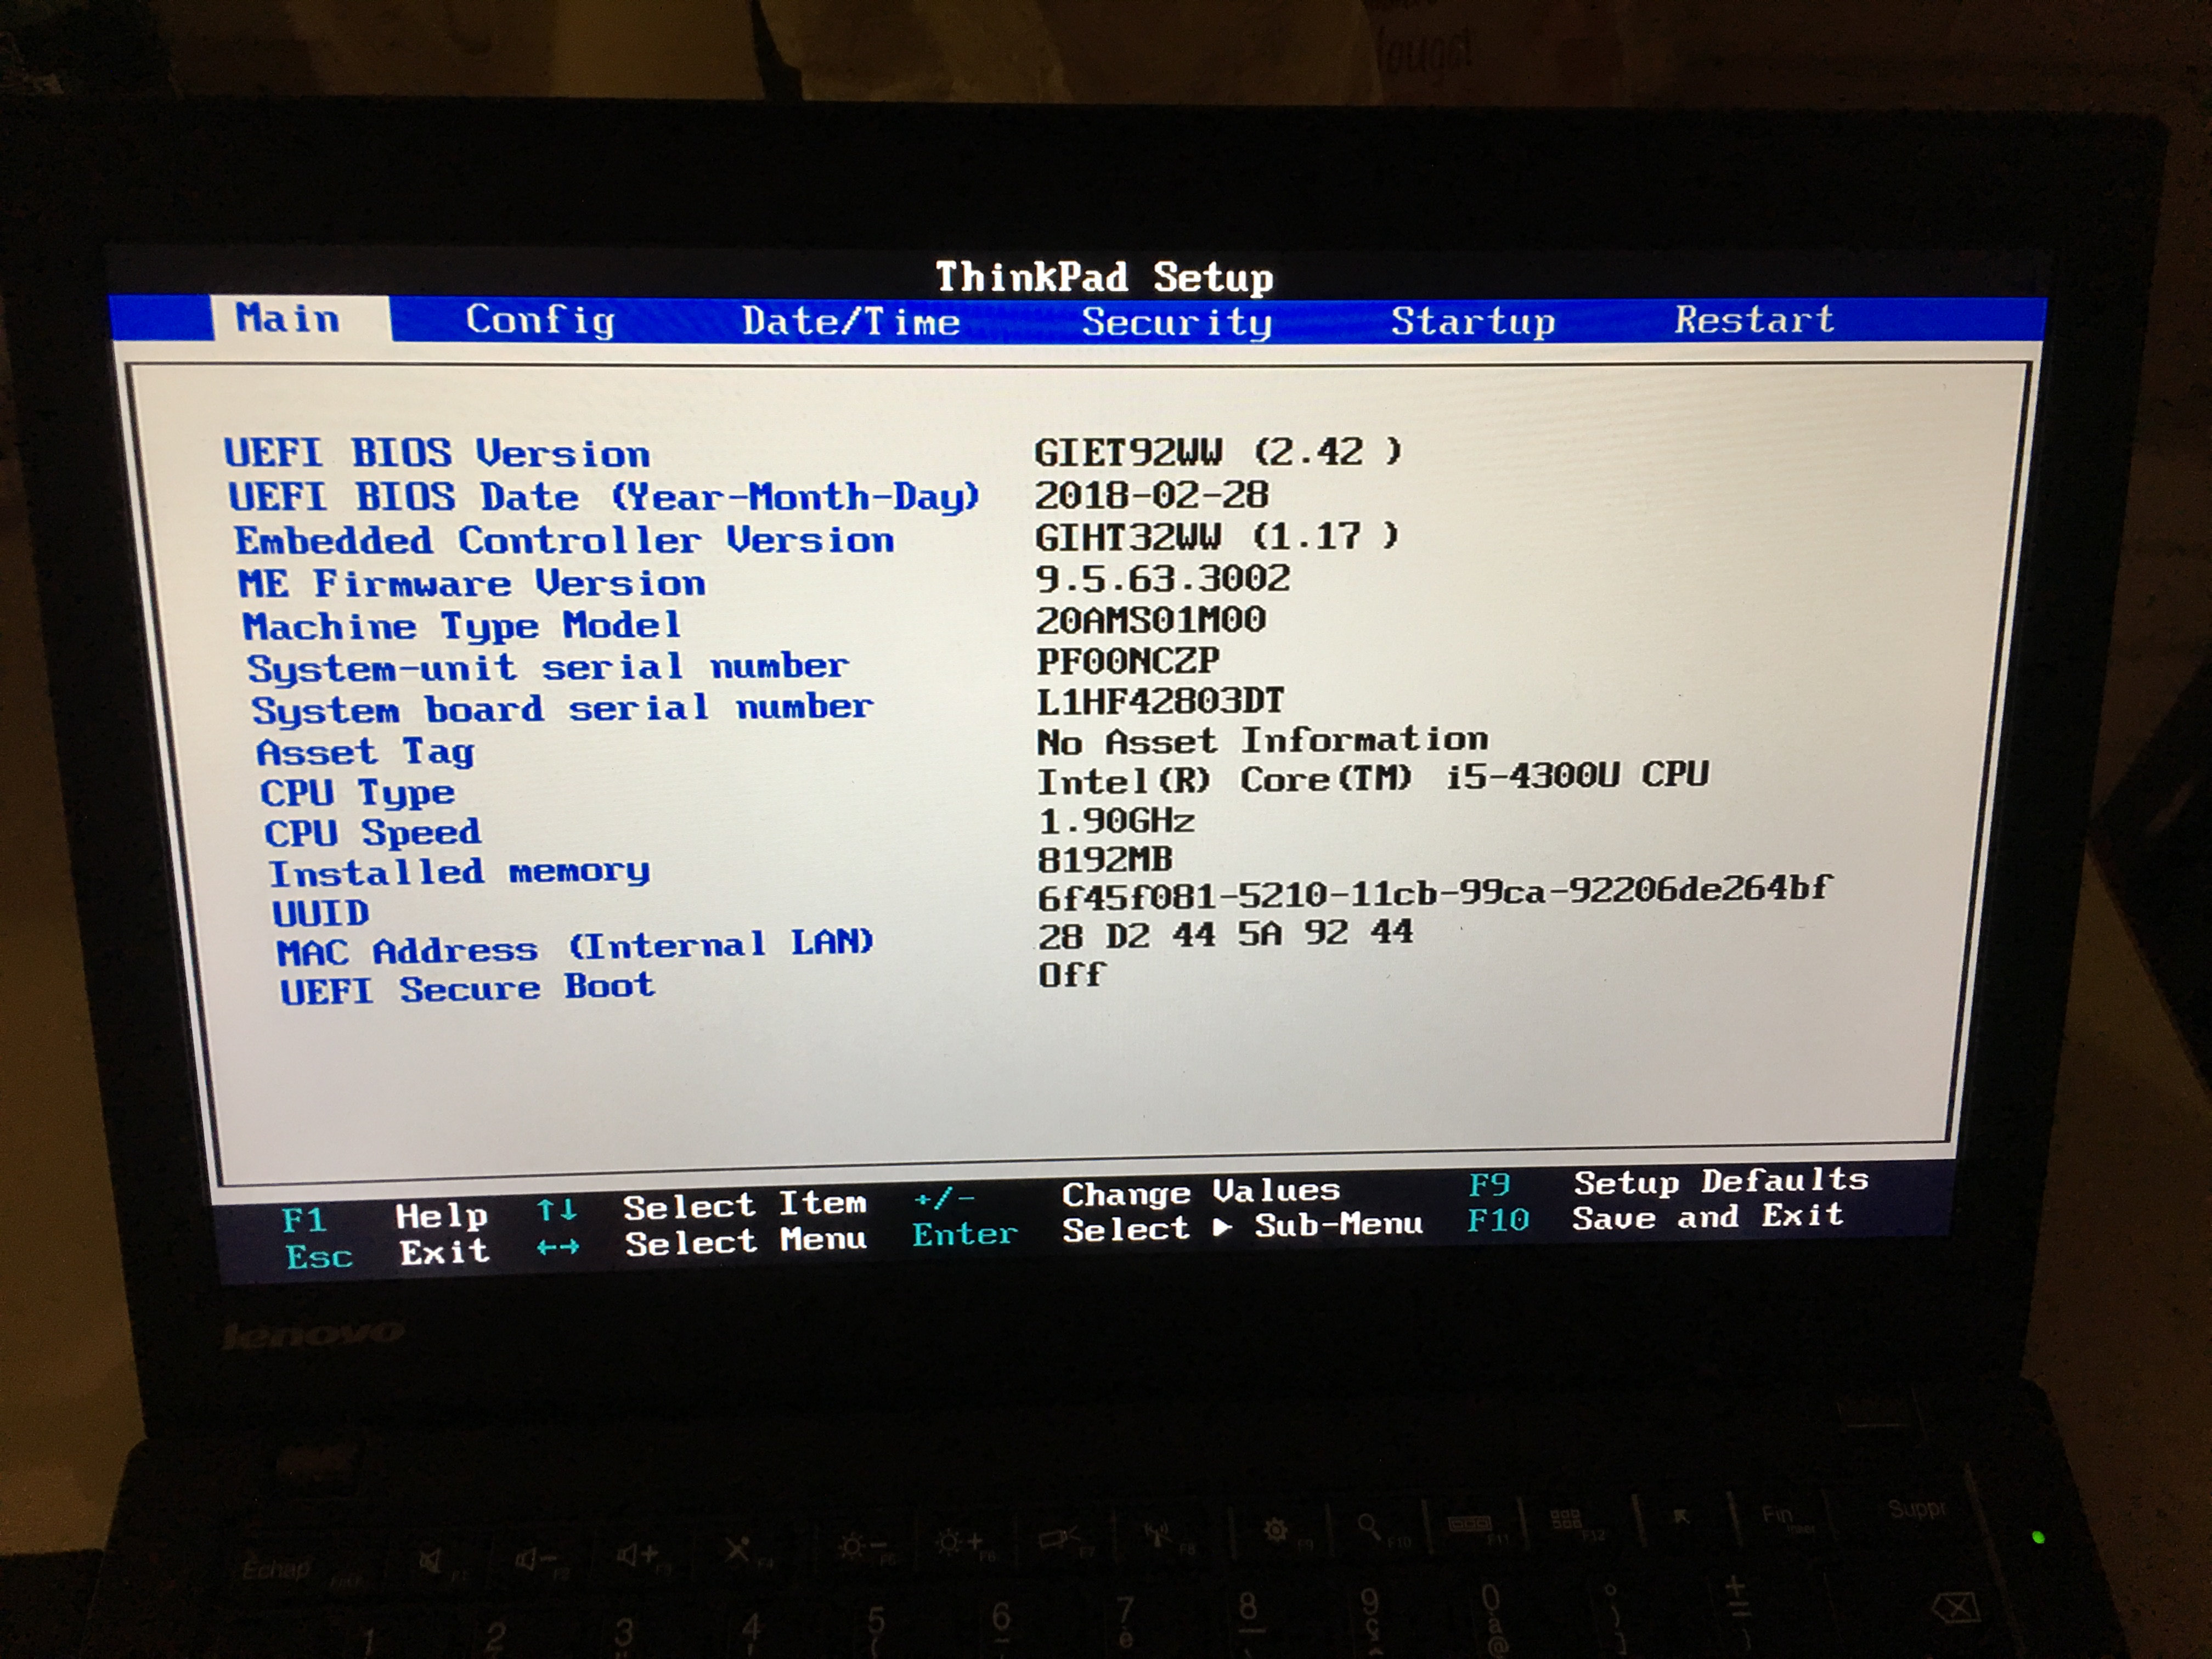Screen dimensions: 2212x1659
Task: Click the up/down arrows icon
Action: coord(557,1211)
